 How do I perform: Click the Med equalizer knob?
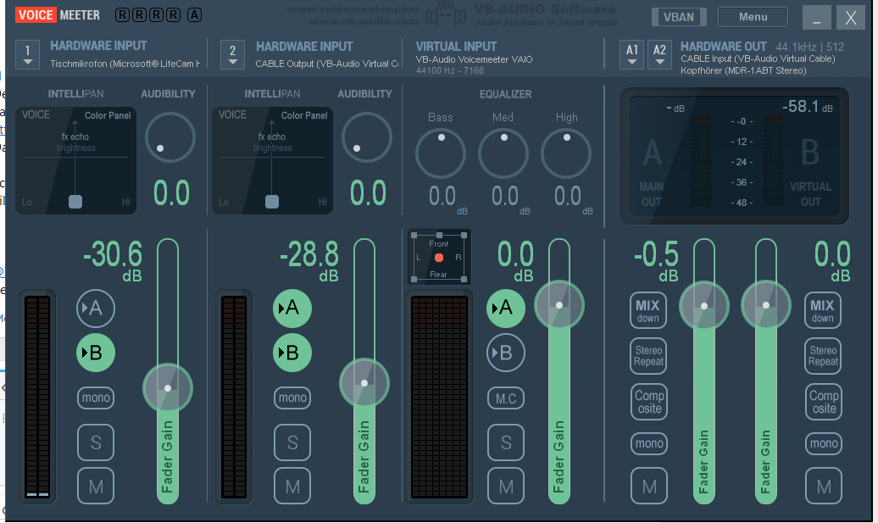point(503,153)
